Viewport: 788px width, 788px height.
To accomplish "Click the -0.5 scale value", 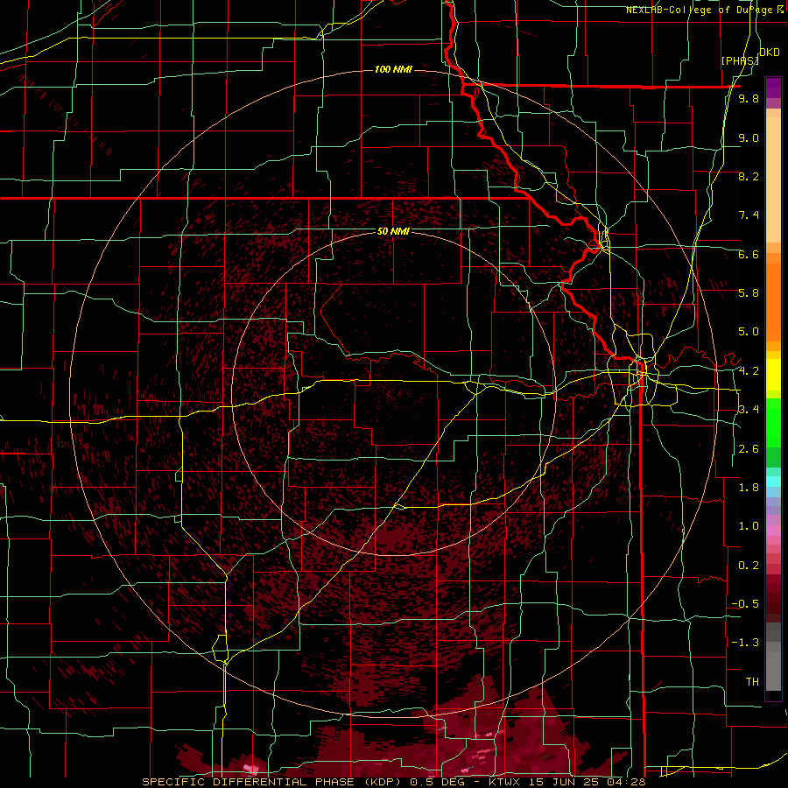I will click(x=745, y=604).
